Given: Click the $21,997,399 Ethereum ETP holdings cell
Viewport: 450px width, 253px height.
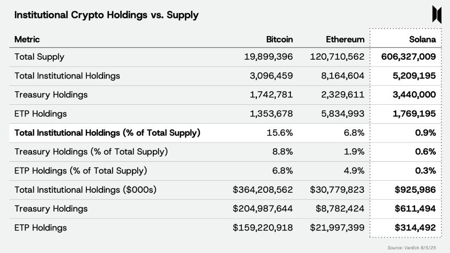Looking at the screenshot, I should tap(337, 228).
